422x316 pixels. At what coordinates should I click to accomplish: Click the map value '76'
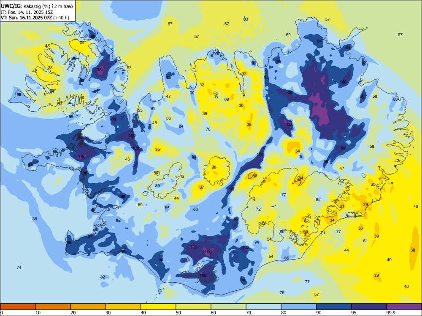(x=282, y=293)
